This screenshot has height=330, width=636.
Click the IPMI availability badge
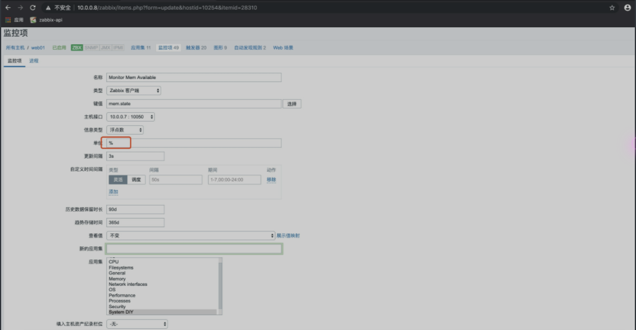click(x=118, y=48)
